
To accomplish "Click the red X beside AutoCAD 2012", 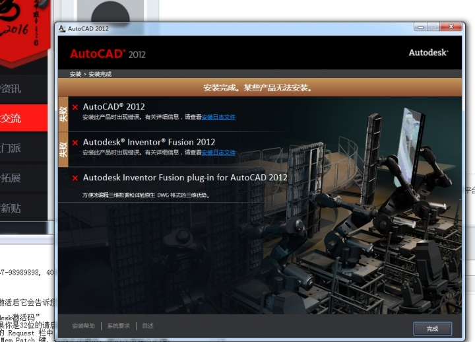I will point(75,107).
